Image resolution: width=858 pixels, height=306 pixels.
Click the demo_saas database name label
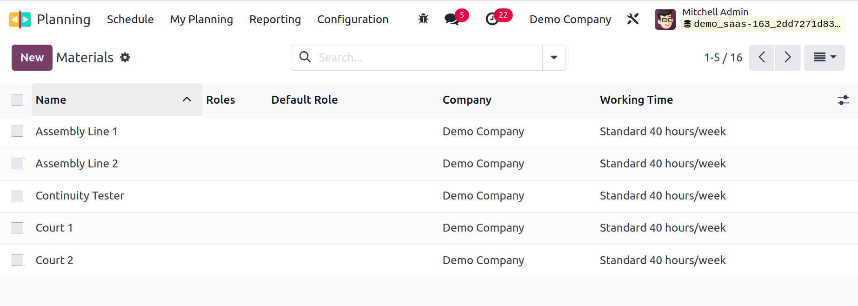point(763,24)
